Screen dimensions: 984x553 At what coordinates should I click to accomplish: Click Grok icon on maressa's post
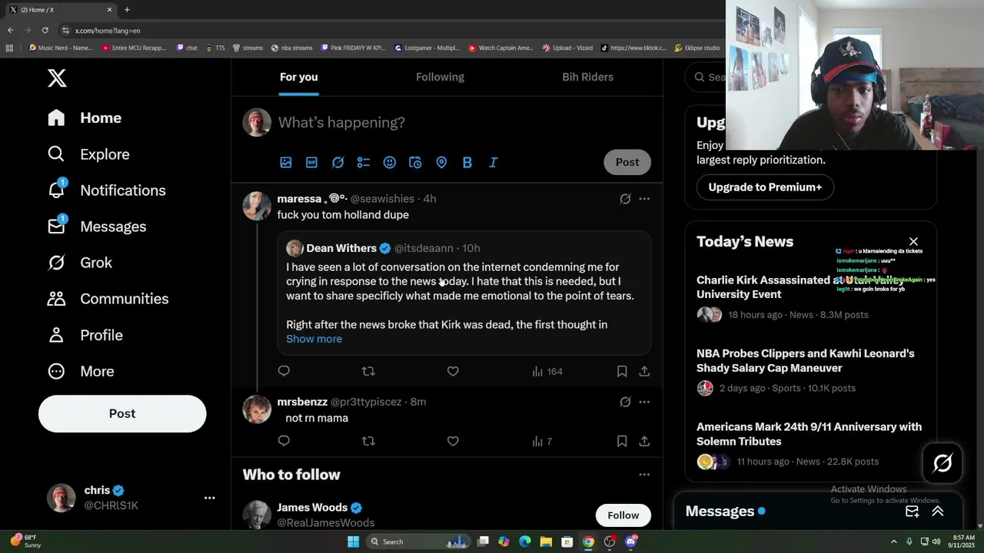625,199
